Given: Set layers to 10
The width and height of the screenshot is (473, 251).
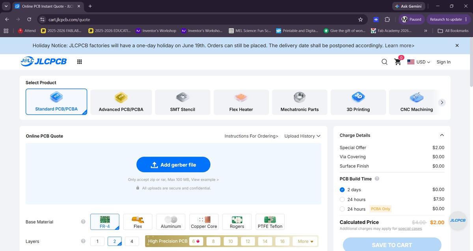Looking at the screenshot, I should [231, 241].
